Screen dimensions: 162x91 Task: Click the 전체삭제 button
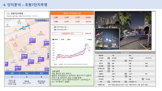88,34
